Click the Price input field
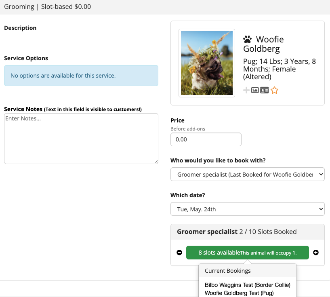Screen dimensions: 330x297 coord(206,139)
